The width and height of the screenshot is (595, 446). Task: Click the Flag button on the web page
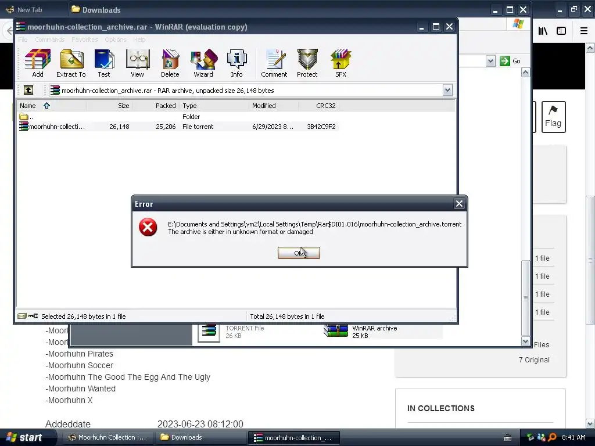pos(553,117)
